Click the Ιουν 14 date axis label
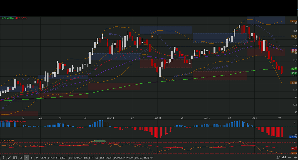Image resolution: width=298 pixels, height=160 pixels. [110, 118]
